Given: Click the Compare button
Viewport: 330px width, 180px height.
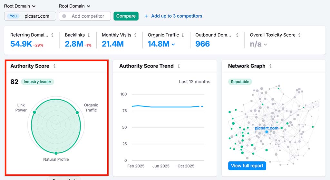Looking at the screenshot, I should pyautogui.click(x=126, y=16).
